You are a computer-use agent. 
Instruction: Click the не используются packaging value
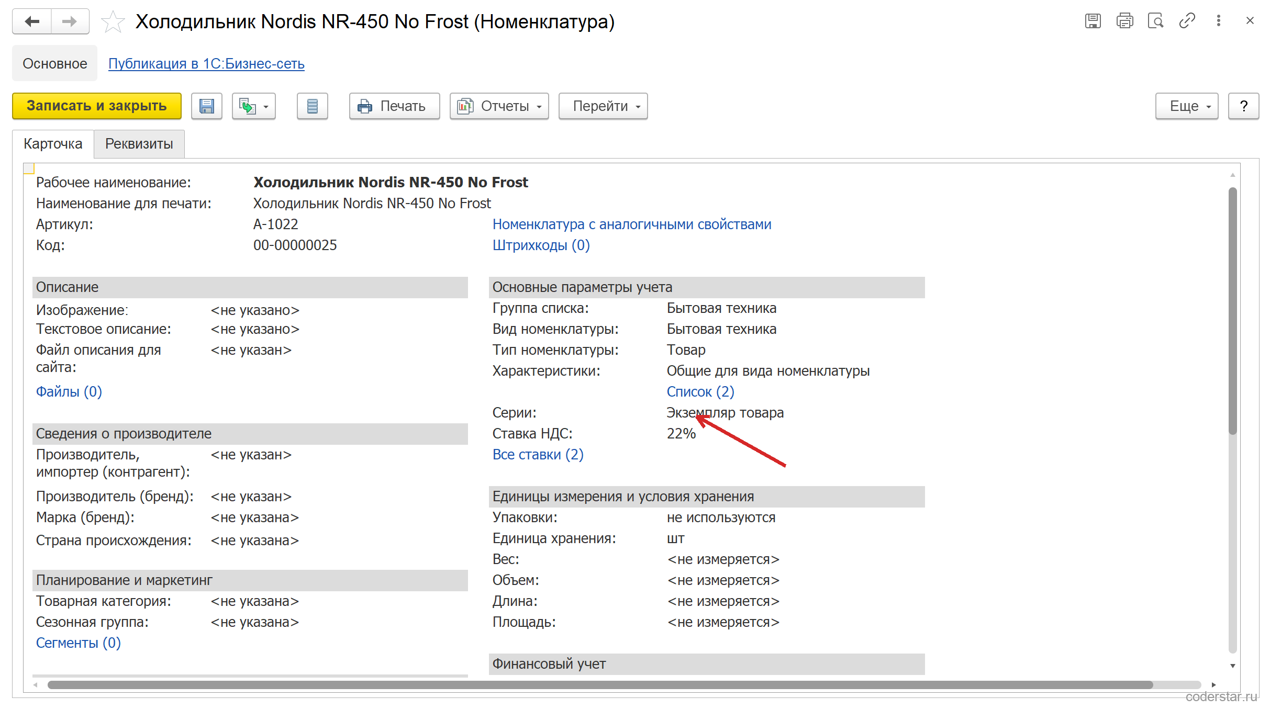(721, 517)
